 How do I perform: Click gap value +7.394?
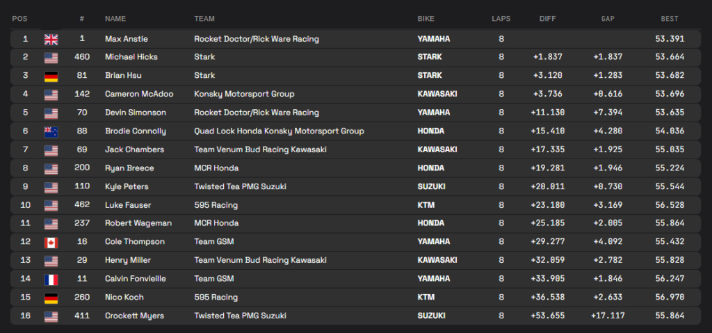point(608,113)
